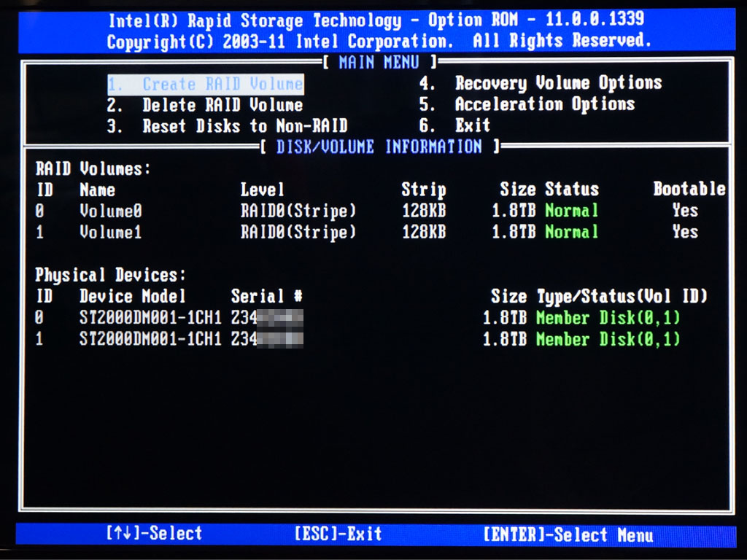The height and width of the screenshot is (560, 747).
Task: Choose Delete RAID Volume option
Action: tap(205, 105)
